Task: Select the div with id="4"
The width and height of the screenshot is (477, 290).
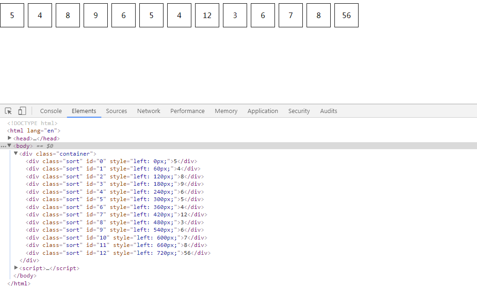Action: point(115,192)
